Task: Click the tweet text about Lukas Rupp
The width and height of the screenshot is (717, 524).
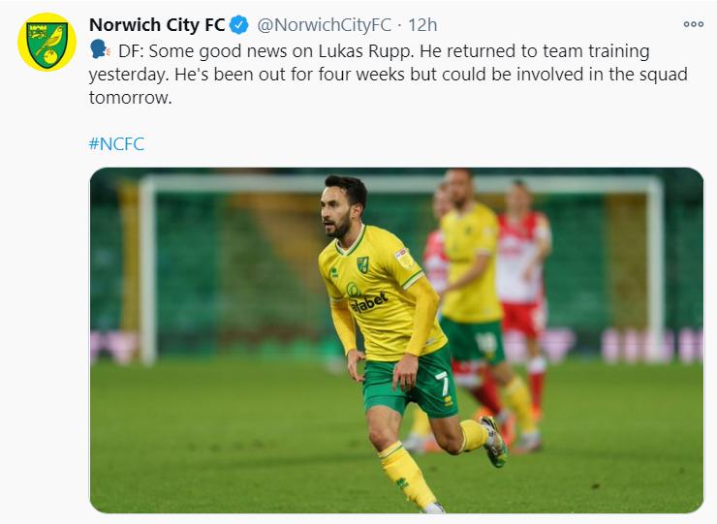Action: 388,74
